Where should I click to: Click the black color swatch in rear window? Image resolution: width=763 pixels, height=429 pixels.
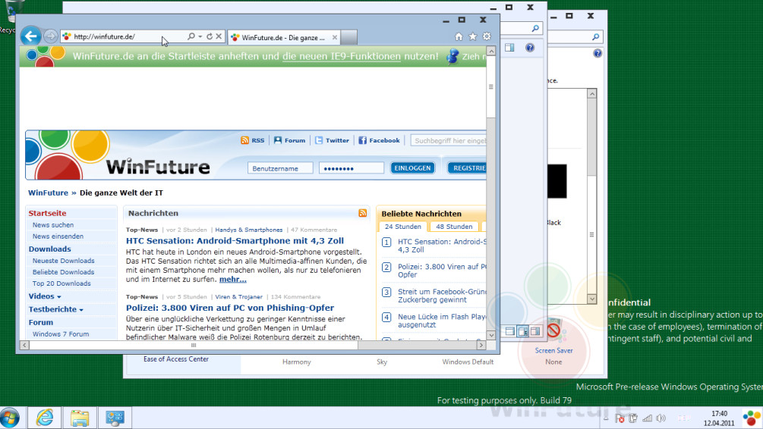pos(557,181)
